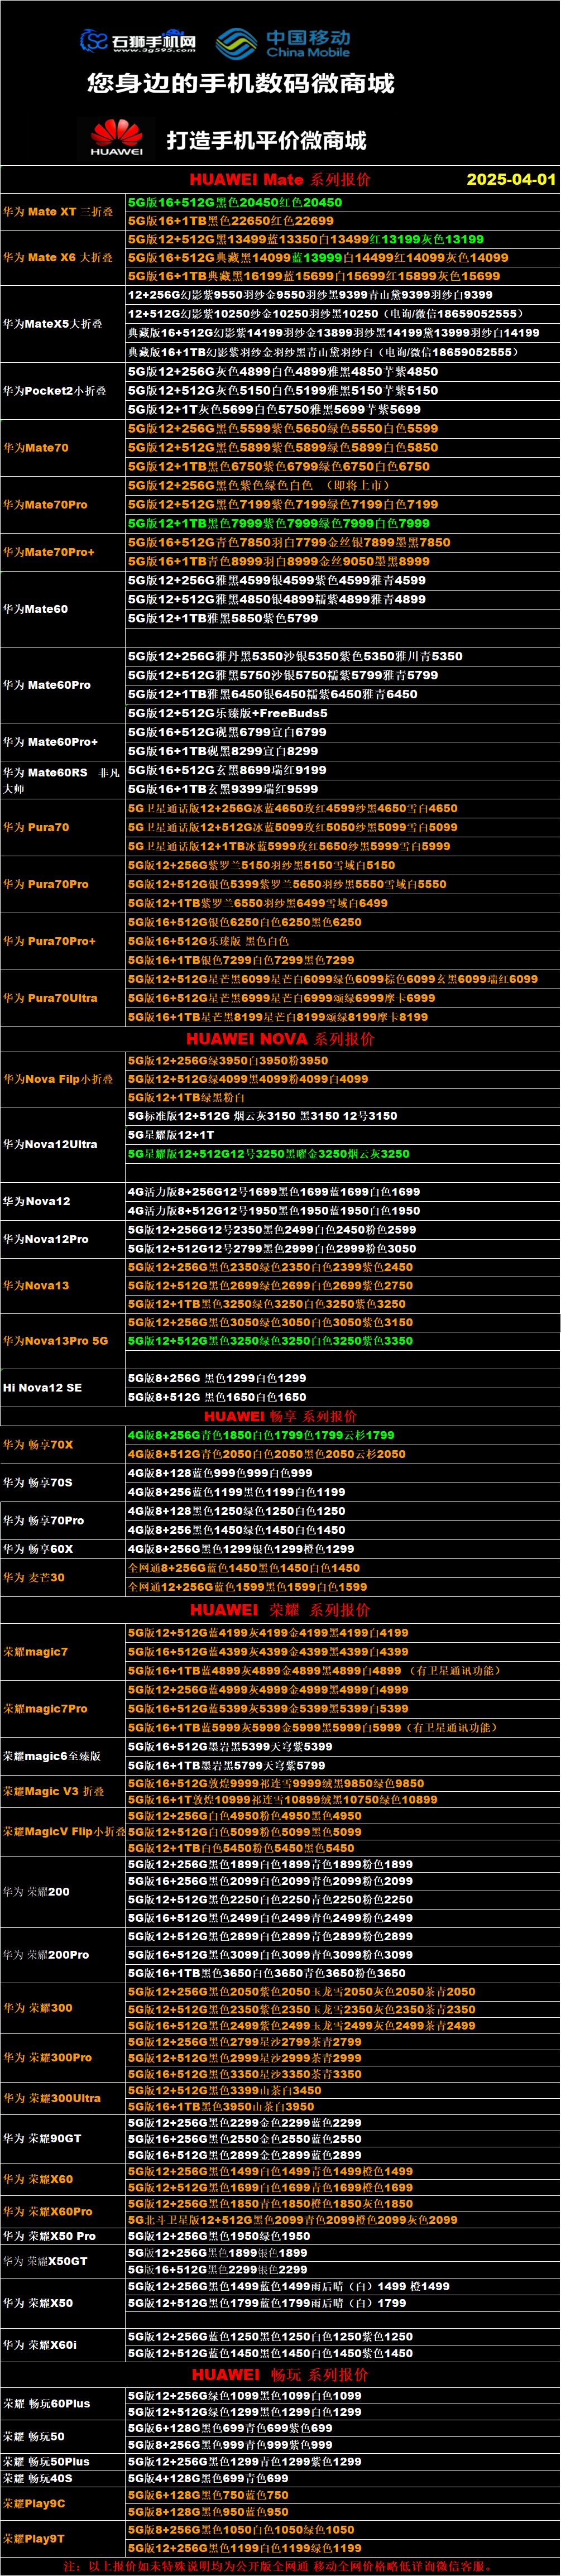Select the slogan 您身边的手机数码微商城
This screenshot has height=2576, width=561.
241,83
